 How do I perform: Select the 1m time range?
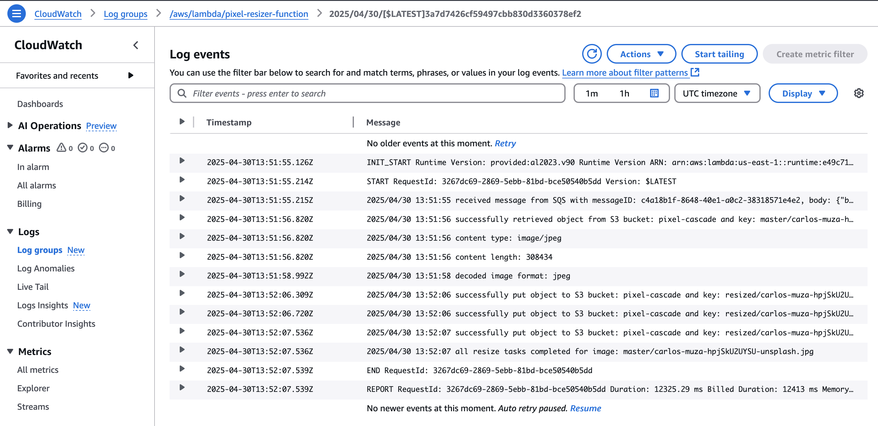592,93
